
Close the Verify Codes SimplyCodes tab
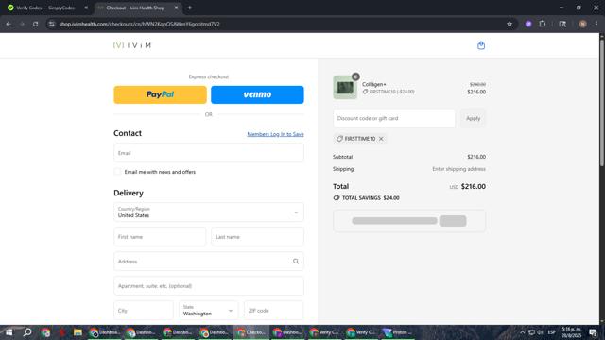(x=86, y=8)
